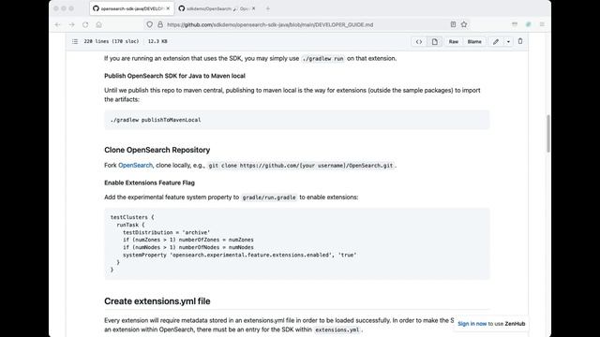The width and height of the screenshot is (600, 337).
Task: Open a new browser tab
Action: [x=268, y=8]
